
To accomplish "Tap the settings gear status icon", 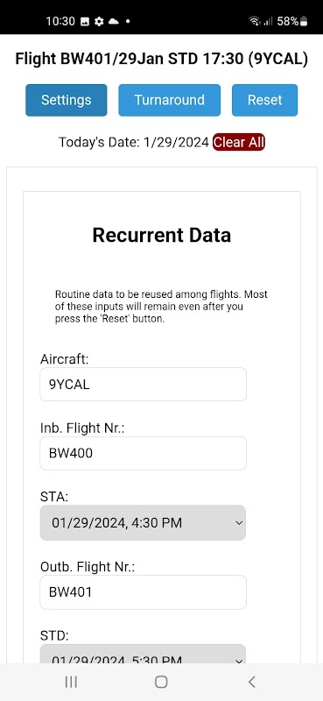I will [x=99, y=21].
